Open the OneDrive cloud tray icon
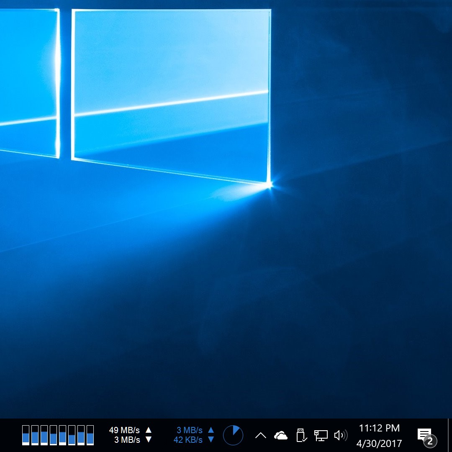The height and width of the screenshot is (452, 452). (x=281, y=436)
